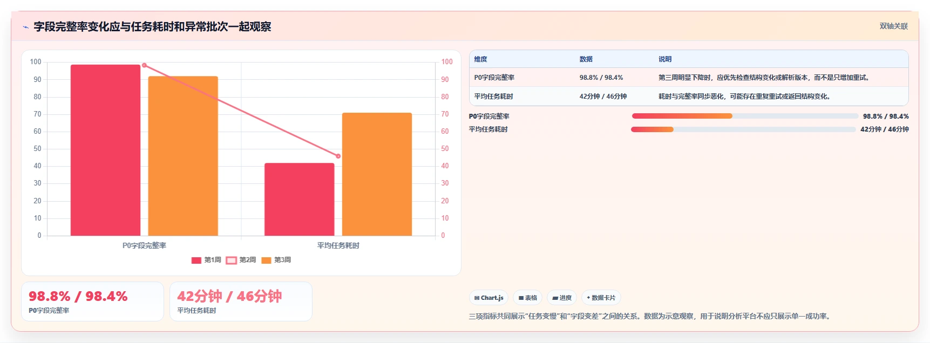Click the footer note starting 三项指标共同展示
The height and width of the screenshot is (343, 930).
pos(651,316)
